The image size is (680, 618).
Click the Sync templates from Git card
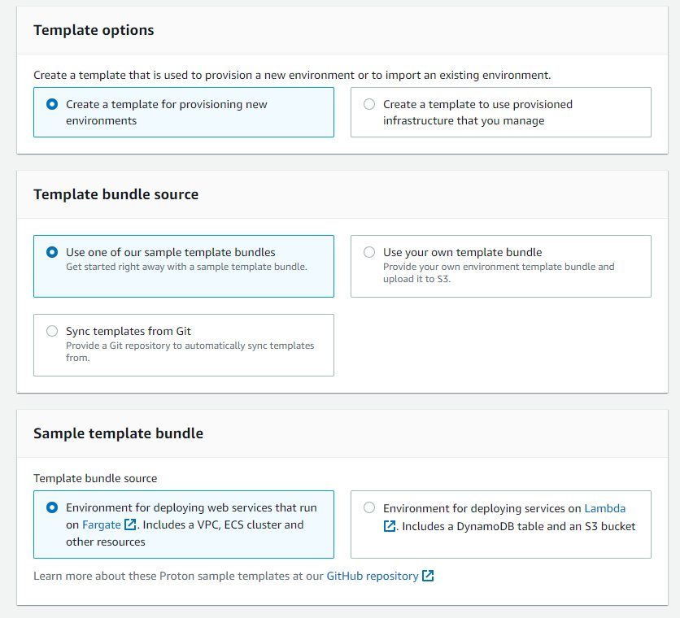183,346
